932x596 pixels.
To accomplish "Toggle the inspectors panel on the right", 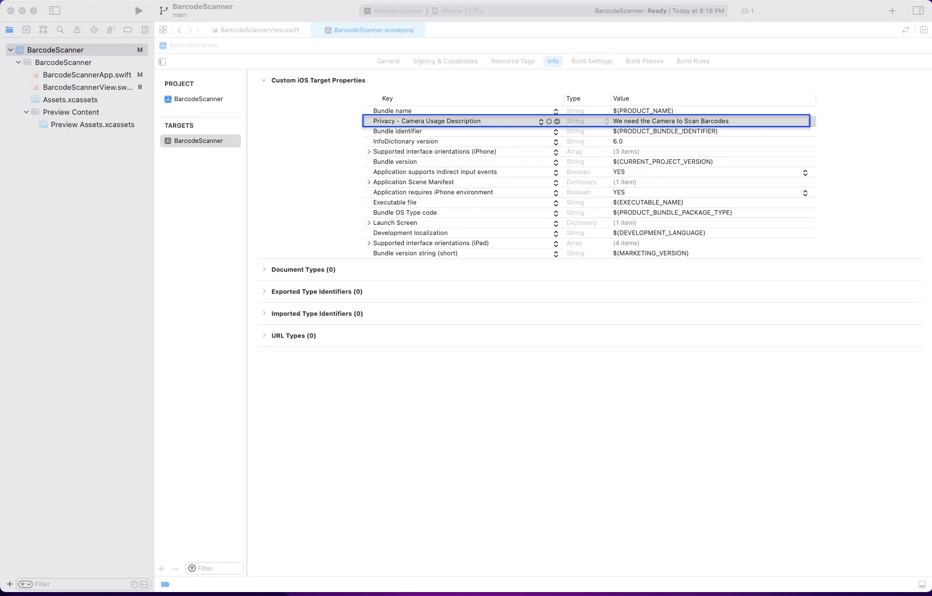I will point(918,11).
